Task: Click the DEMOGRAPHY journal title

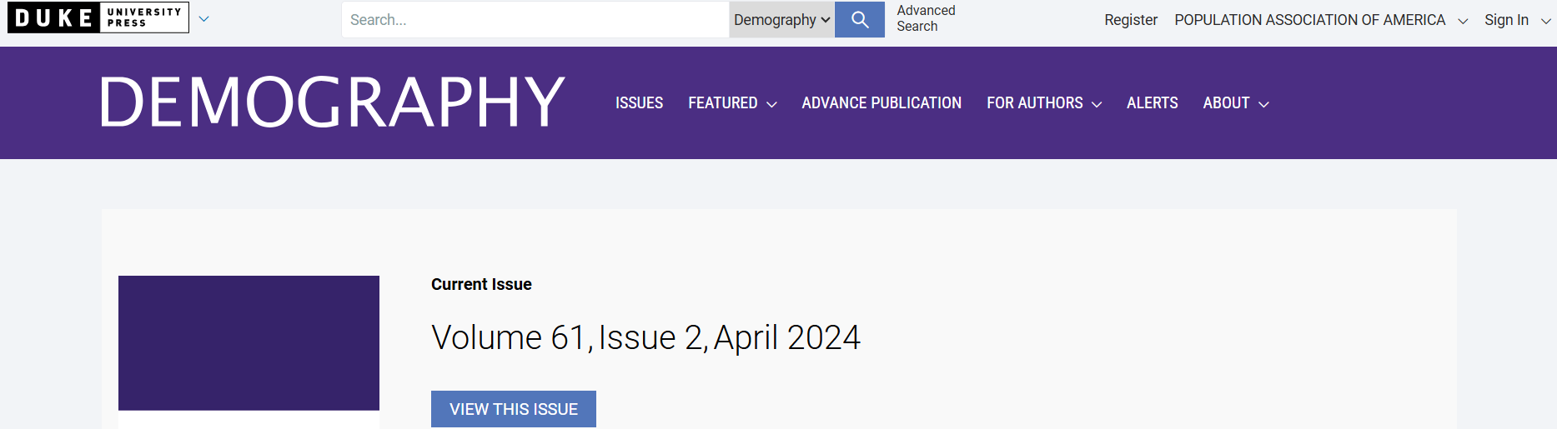Action: [x=332, y=102]
